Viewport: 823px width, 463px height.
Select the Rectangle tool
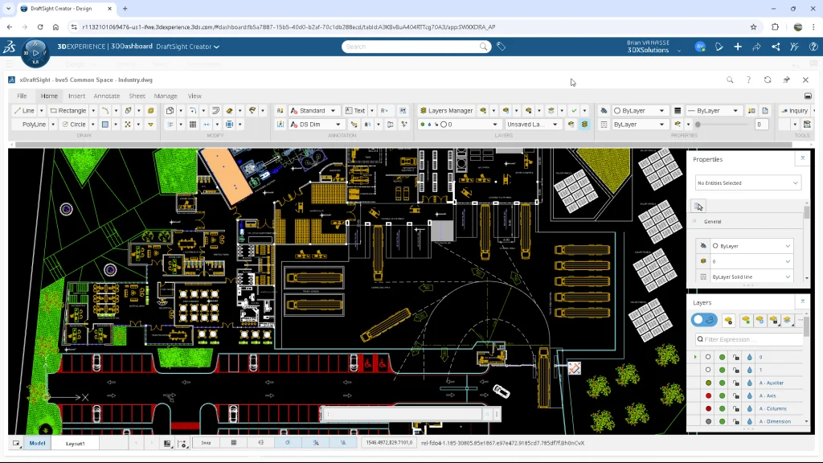tap(68, 110)
